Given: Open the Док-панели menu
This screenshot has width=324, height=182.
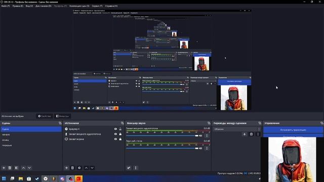Looking at the screenshot, I should point(44,6).
